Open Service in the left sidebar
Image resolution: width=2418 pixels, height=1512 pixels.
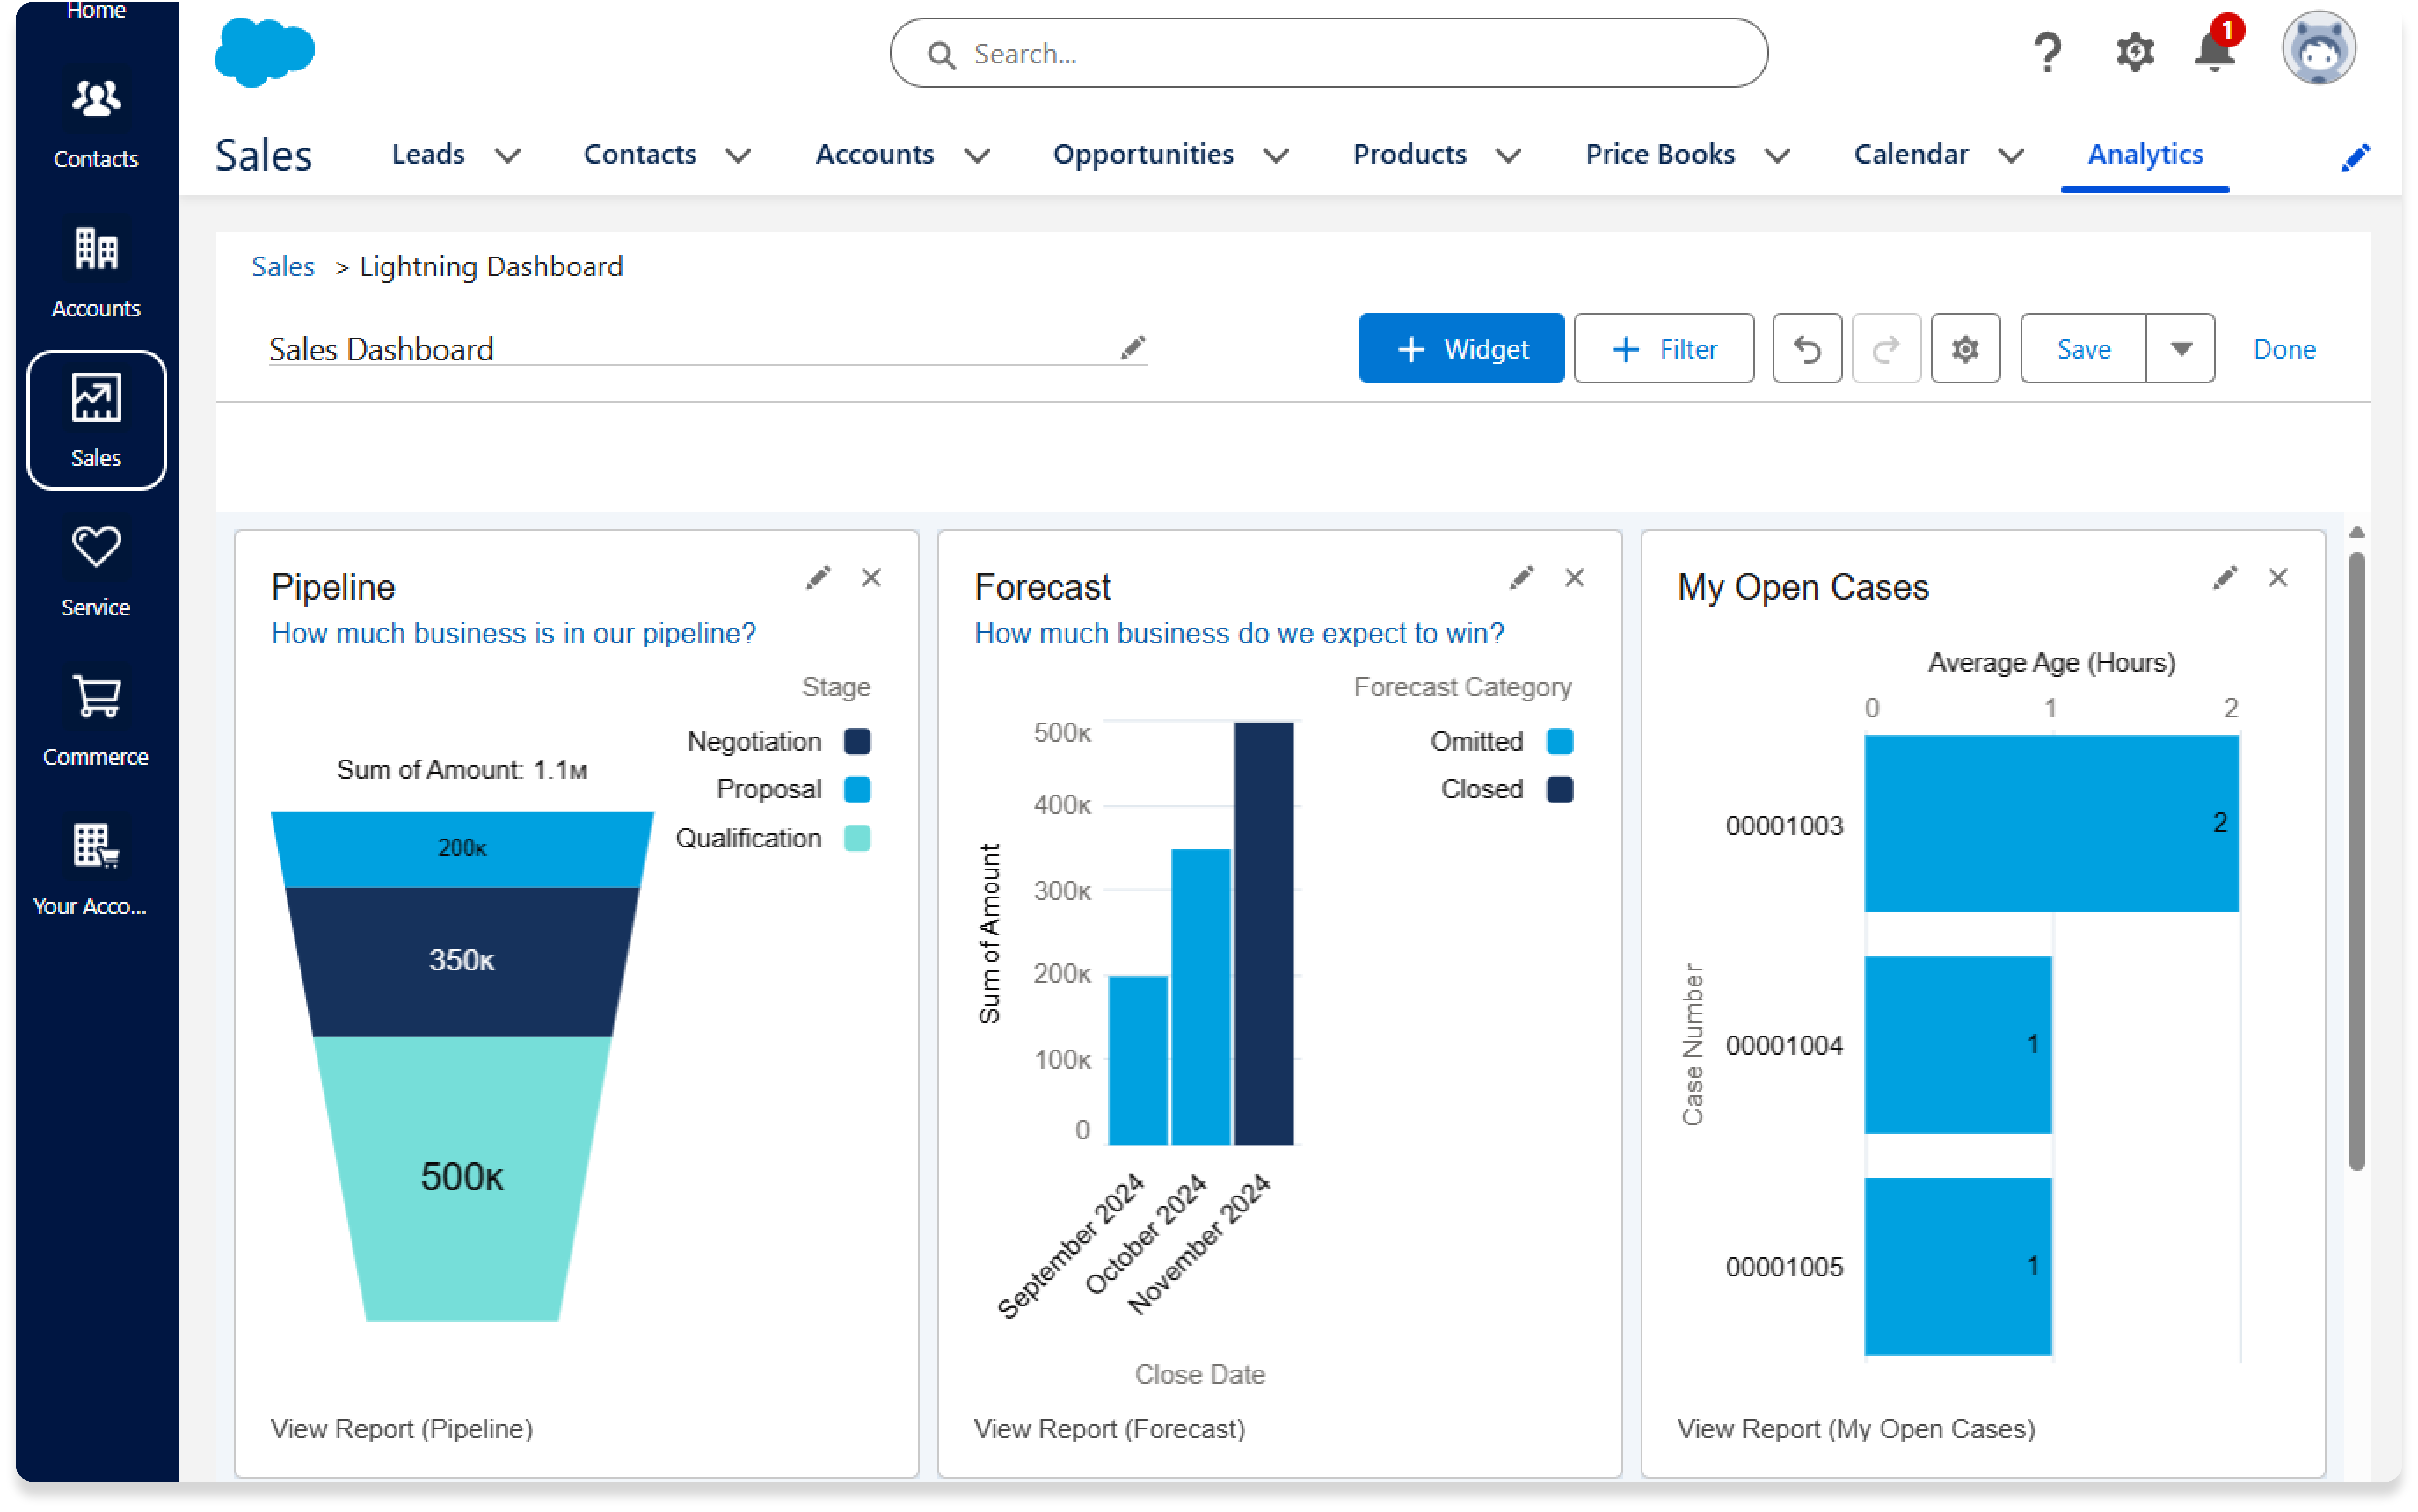[x=96, y=570]
